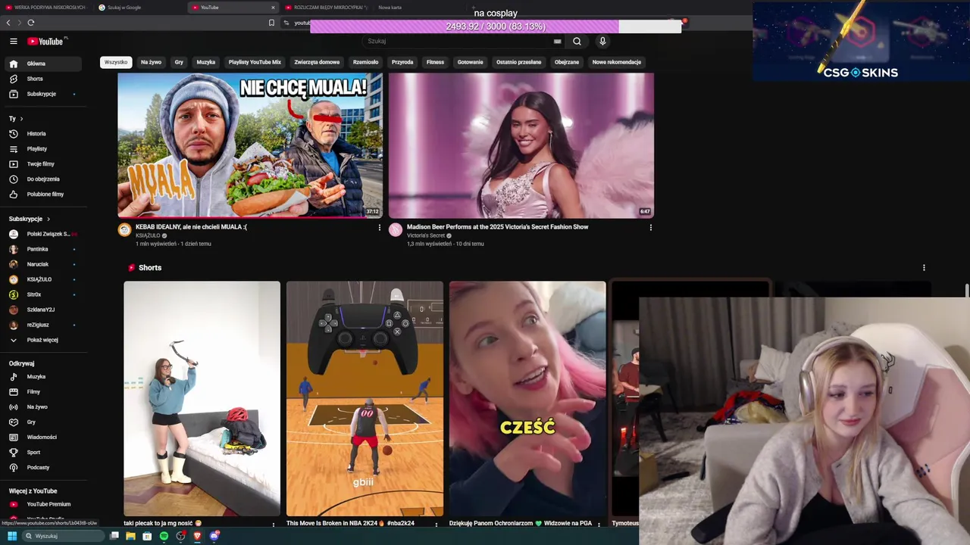The image size is (970, 545).
Task: Open YouTube Premium in sidebar
Action: point(42,504)
